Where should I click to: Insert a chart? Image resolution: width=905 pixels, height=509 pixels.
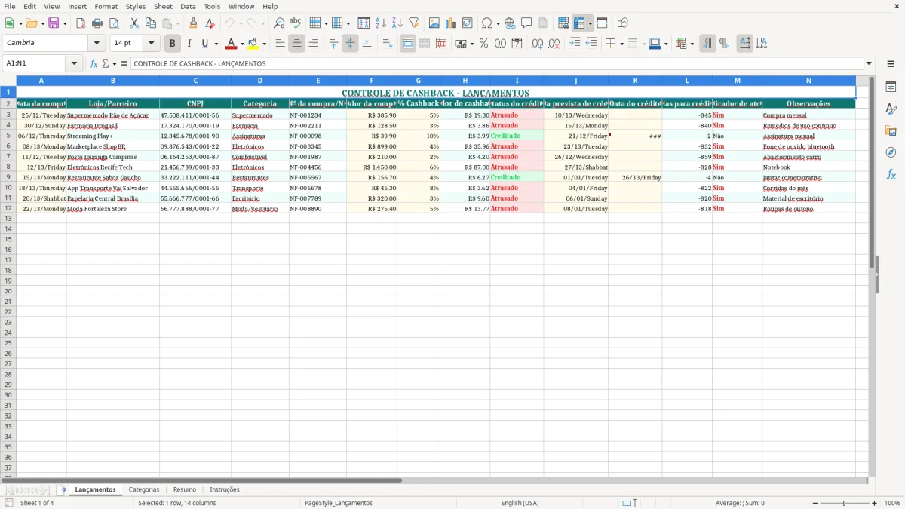[x=451, y=23]
